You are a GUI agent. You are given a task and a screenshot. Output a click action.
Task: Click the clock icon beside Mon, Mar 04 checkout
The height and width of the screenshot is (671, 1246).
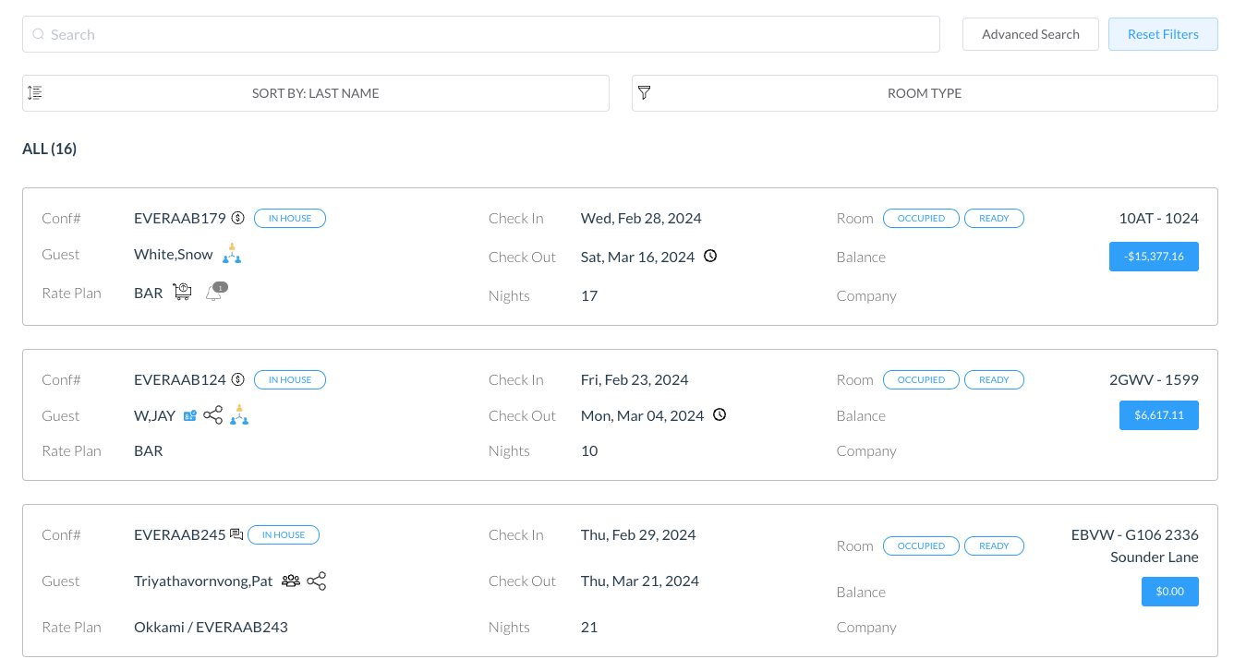tap(720, 415)
